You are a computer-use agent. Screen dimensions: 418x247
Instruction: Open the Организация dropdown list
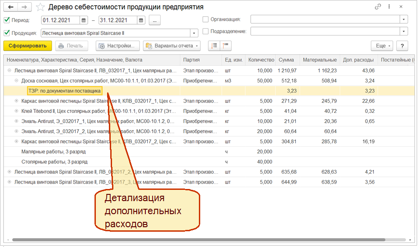coord(404,20)
